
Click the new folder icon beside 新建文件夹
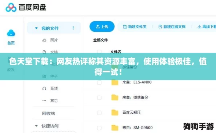125,26
